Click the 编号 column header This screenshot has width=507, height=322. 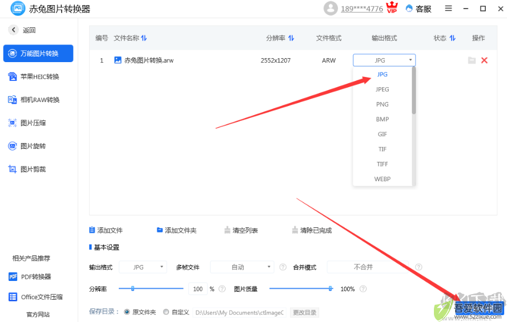(102, 38)
